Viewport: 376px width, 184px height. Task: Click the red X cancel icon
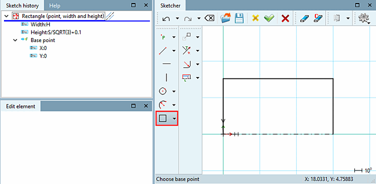(285, 18)
